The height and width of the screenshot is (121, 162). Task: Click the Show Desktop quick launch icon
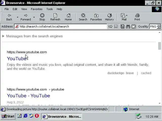coord(19,116)
